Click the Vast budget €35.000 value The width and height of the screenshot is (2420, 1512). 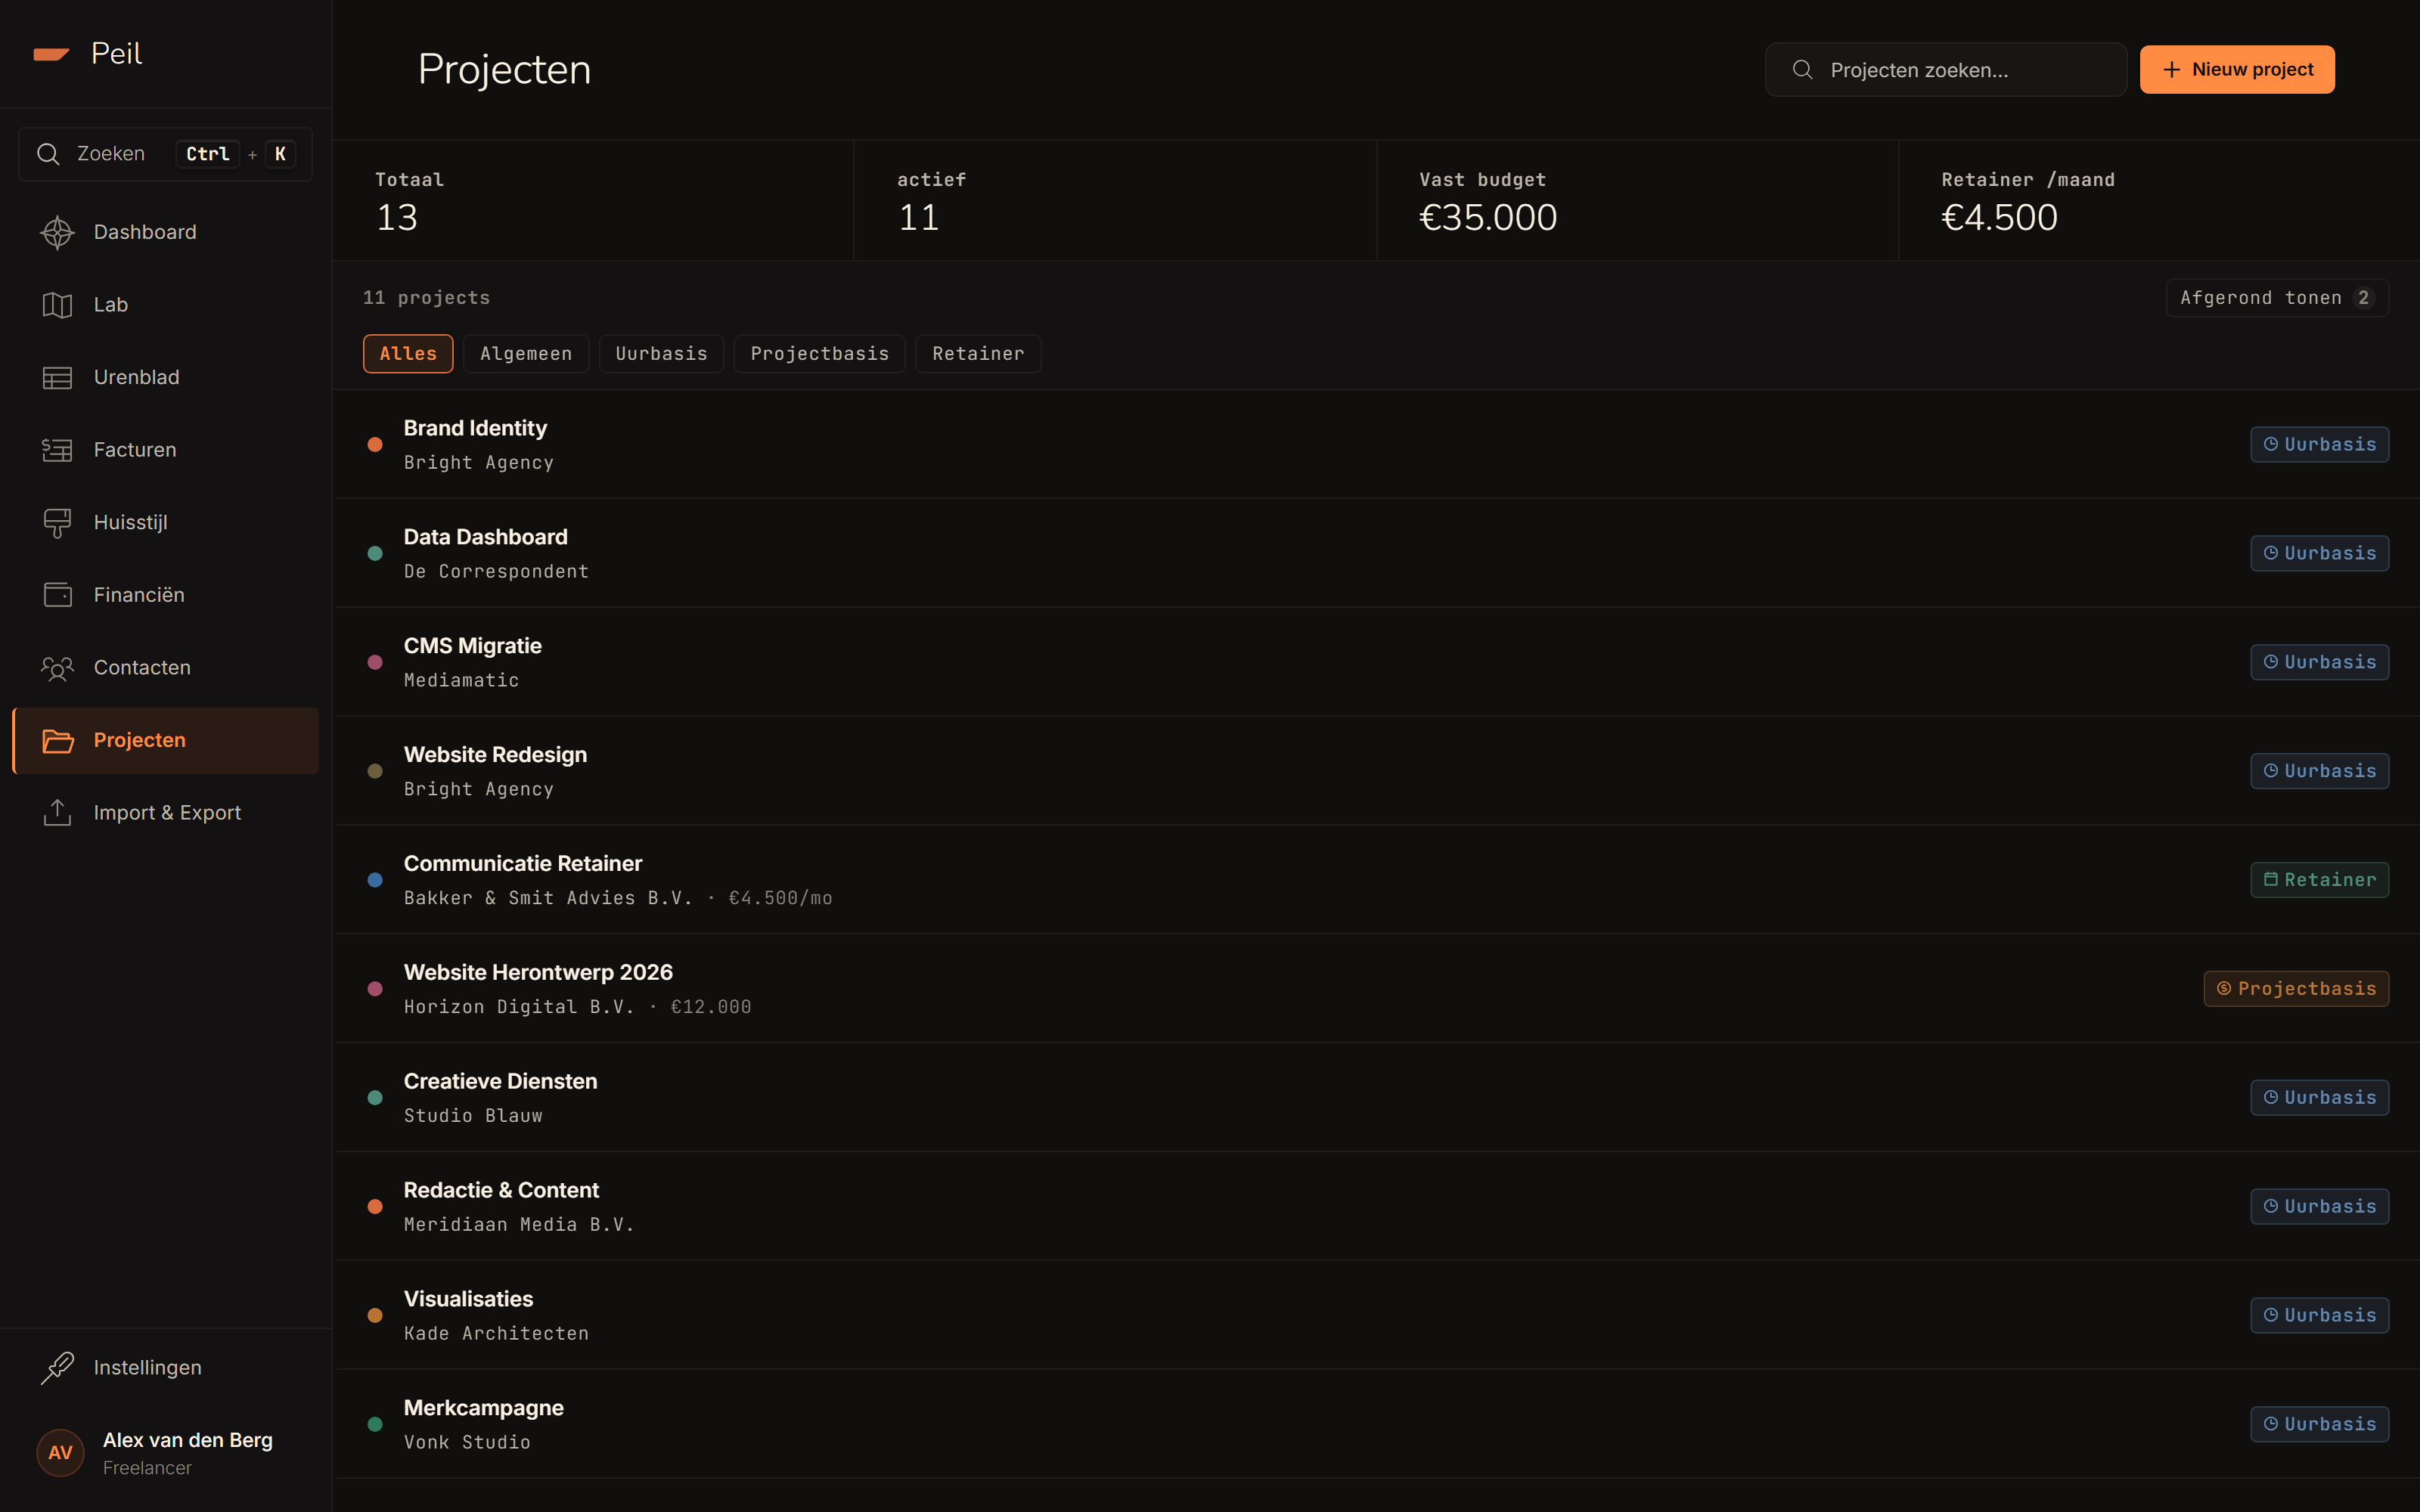[1488, 218]
